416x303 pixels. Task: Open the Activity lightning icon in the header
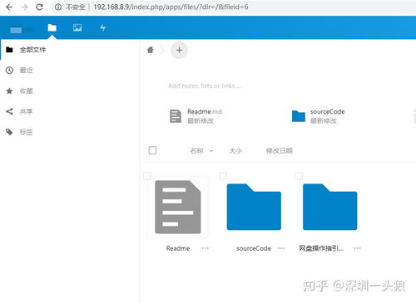click(x=103, y=27)
